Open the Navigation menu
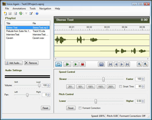The image size is (152, 120). point(45,9)
